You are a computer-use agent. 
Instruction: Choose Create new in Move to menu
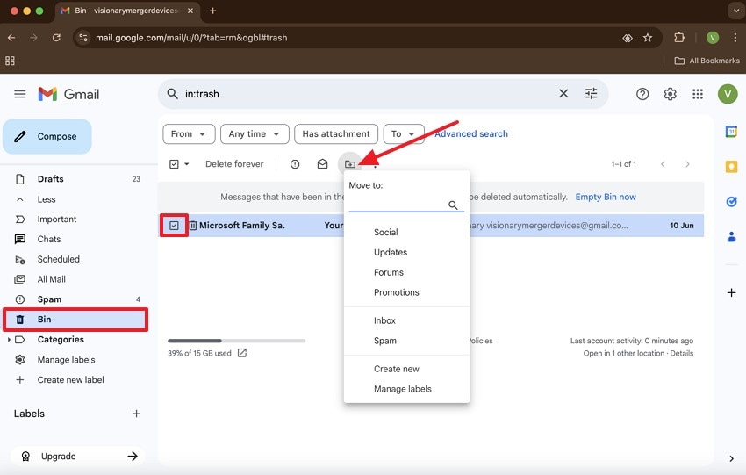(397, 369)
